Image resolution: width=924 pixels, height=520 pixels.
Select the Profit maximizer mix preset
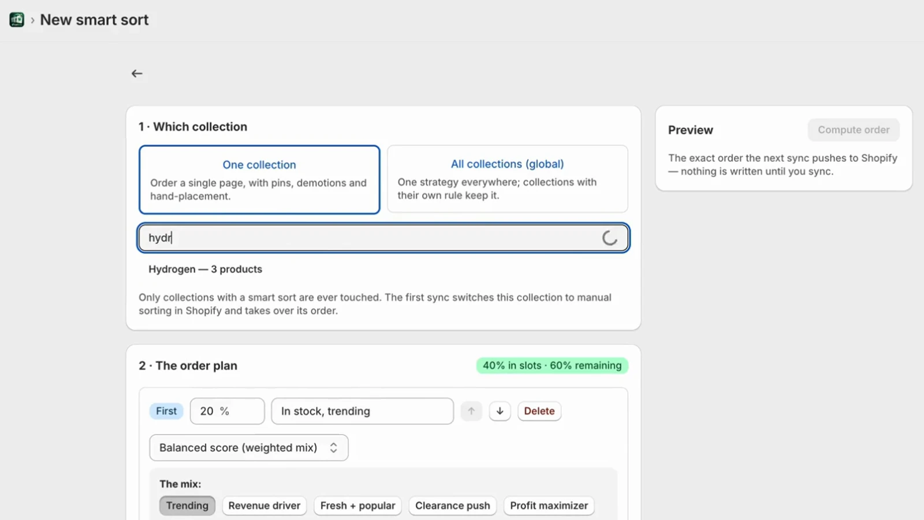[549, 506]
